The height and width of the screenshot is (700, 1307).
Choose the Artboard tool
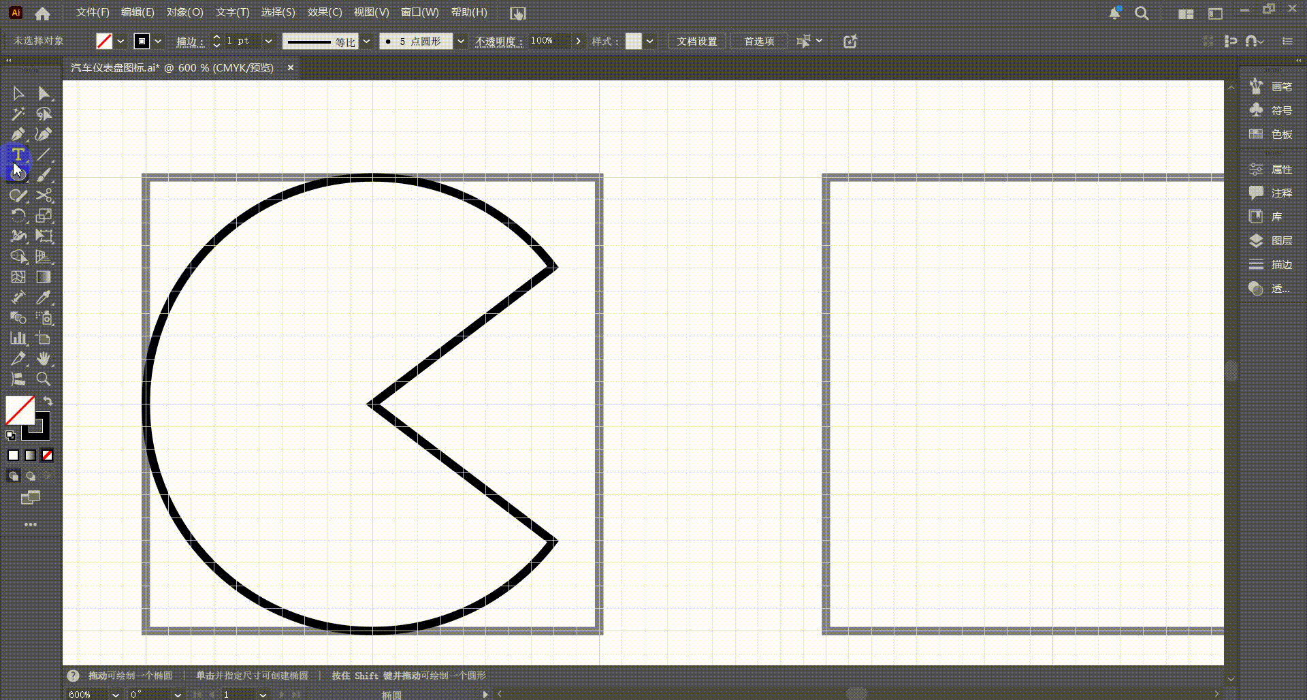[x=44, y=338]
